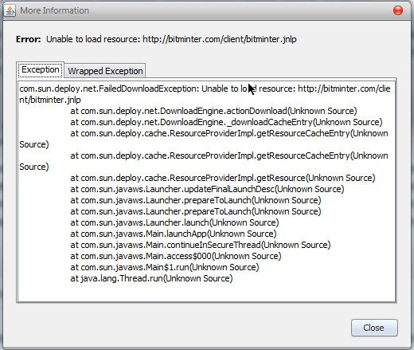Open the Wrapped Exception tab

(105, 71)
